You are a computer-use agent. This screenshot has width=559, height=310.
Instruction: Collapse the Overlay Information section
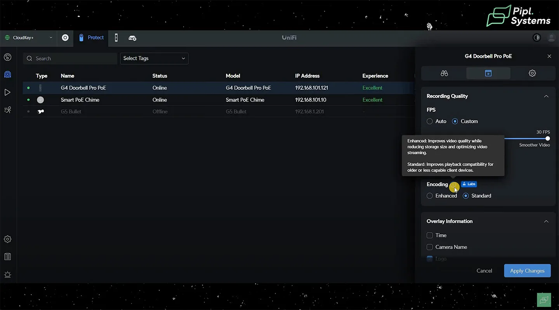point(546,222)
